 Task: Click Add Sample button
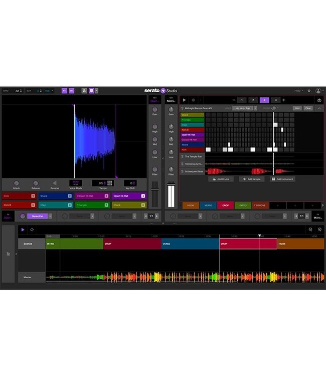tap(252, 179)
